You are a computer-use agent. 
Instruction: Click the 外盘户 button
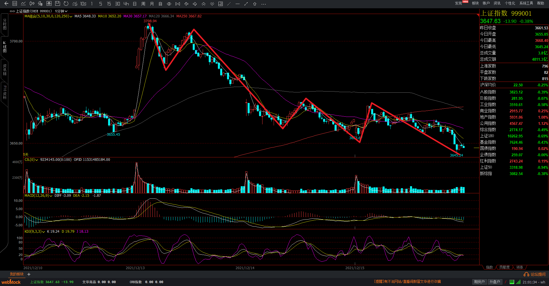pyautogui.click(x=495, y=282)
